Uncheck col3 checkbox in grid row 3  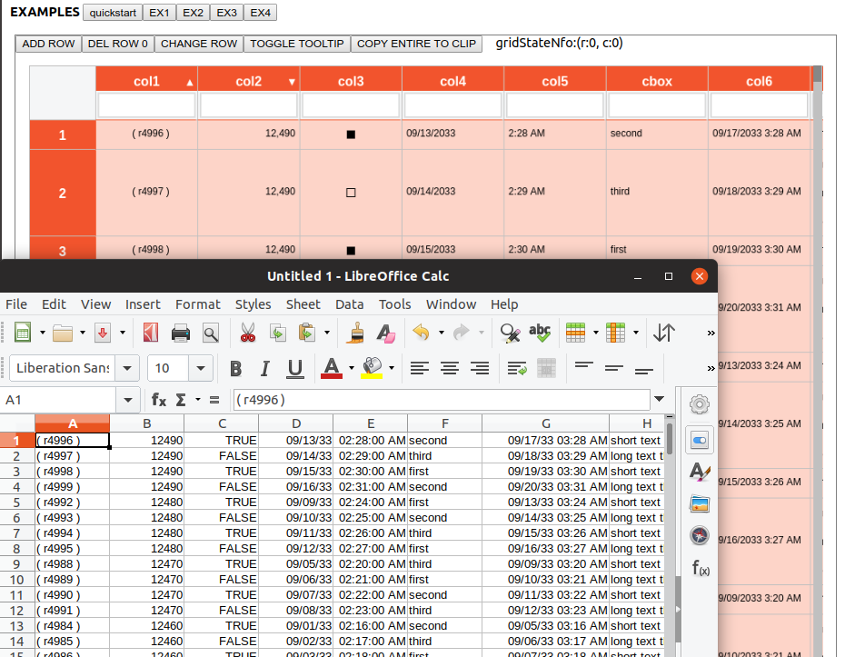pyautogui.click(x=351, y=250)
